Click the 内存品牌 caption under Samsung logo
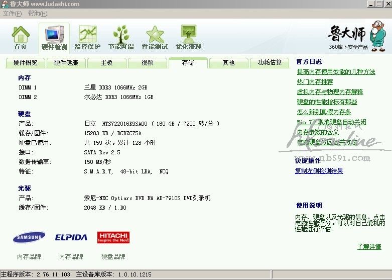The height and width of the screenshot is (280, 392). (x=29, y=257)
